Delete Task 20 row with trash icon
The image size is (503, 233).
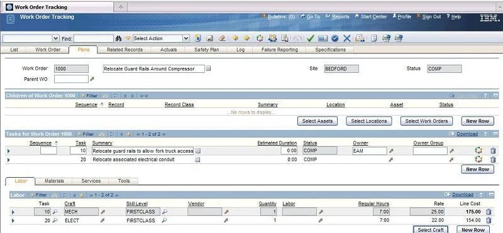pos(493,160)
